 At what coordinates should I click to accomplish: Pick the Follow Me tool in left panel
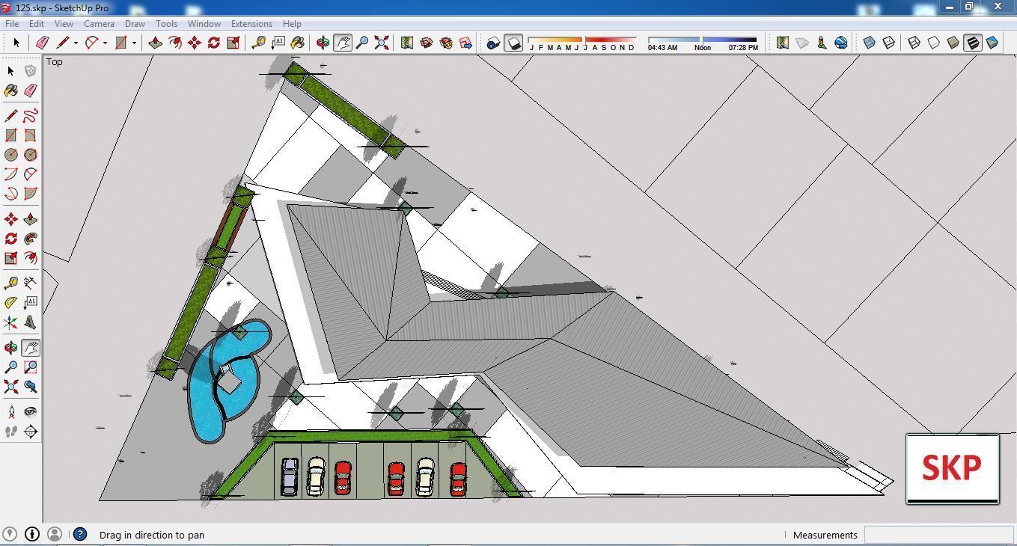(30, 239)
